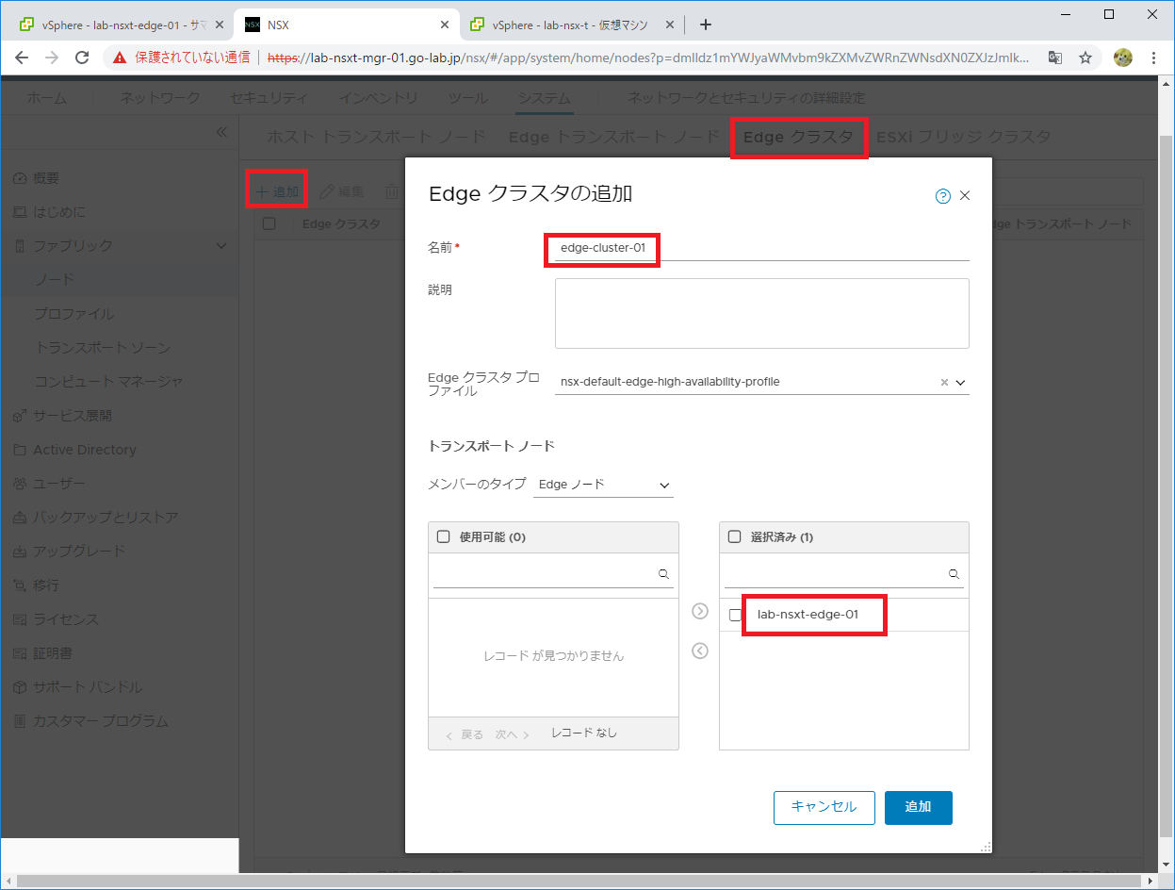1175x890 pixels.
Task: Clear the Edge cluster profile selection with x
Action: (944, 382)
